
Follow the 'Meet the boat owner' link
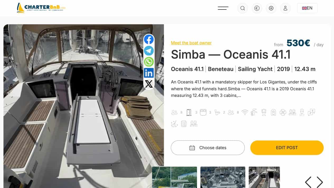[x=191, y=43]
